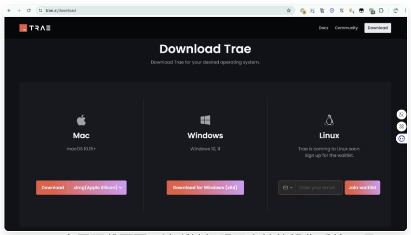411x235 pixels.
Task: Click the Download button in header
Action: point(377,28)
